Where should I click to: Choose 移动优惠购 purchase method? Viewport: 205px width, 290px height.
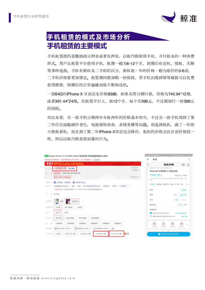(70, 218)
